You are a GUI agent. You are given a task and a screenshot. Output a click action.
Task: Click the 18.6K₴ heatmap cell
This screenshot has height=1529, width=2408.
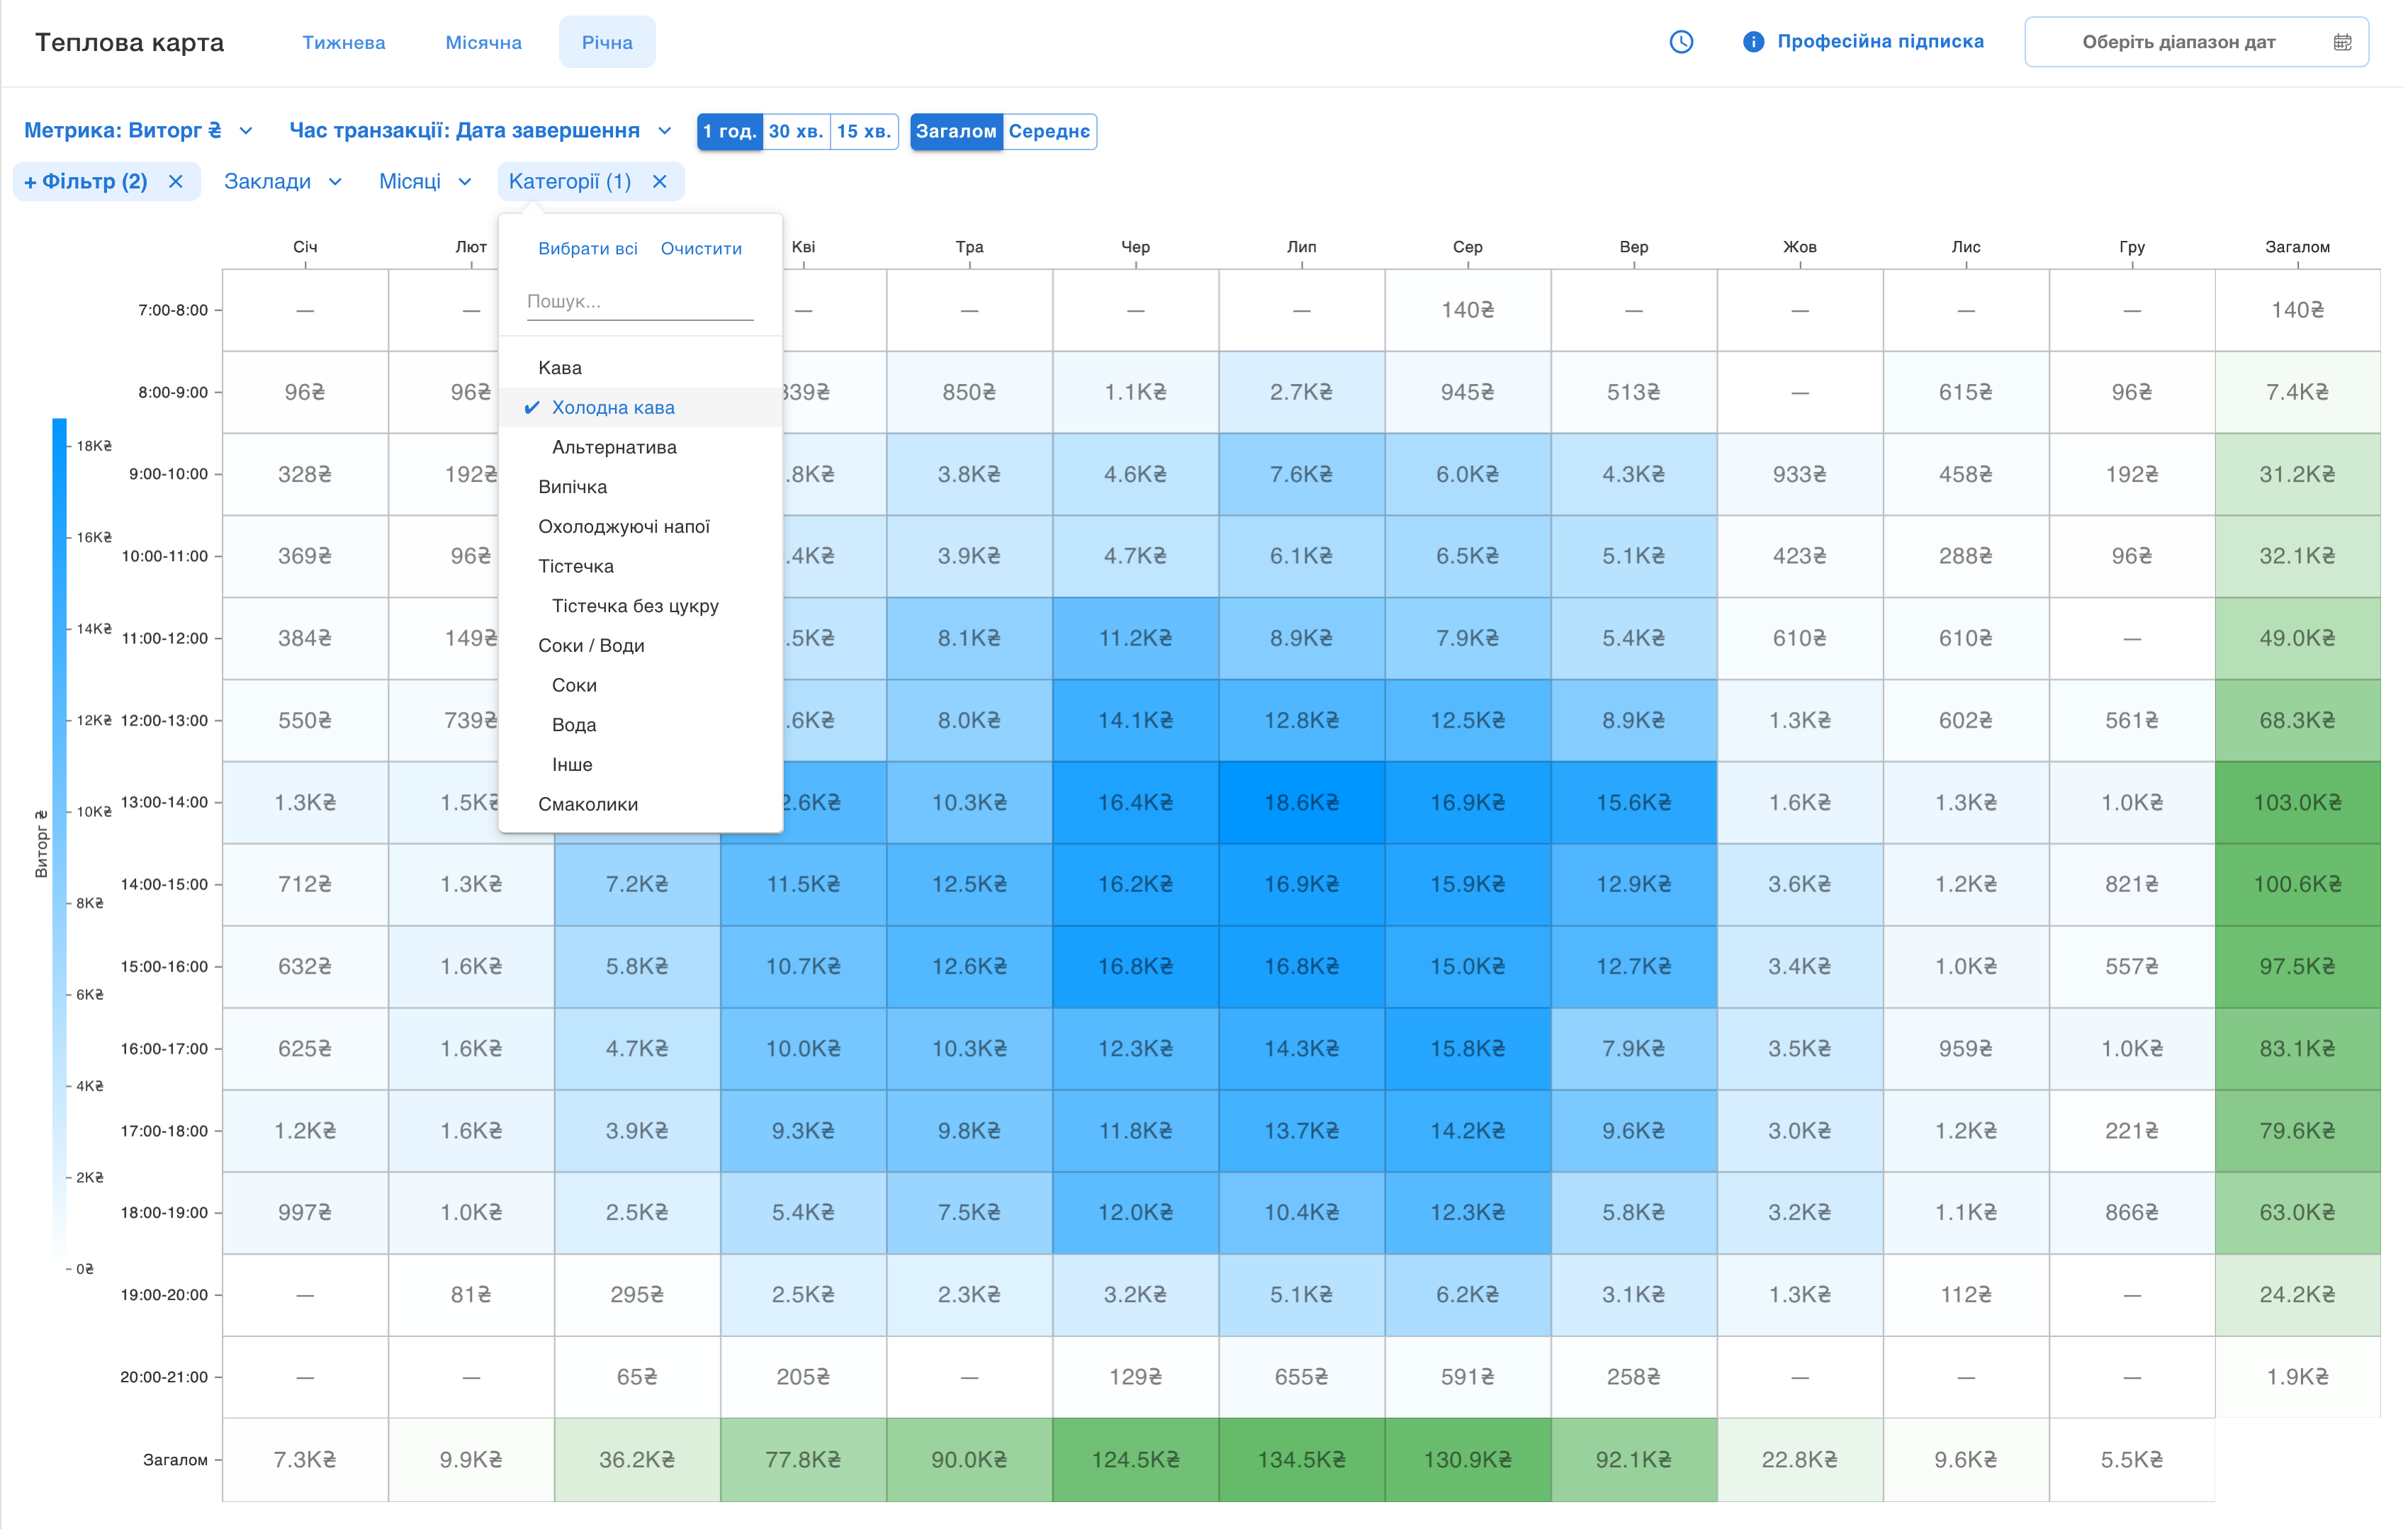1301,802
